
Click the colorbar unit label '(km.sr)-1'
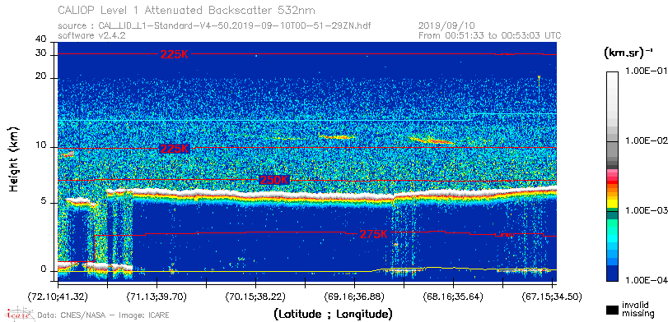(x=628, y=53)
